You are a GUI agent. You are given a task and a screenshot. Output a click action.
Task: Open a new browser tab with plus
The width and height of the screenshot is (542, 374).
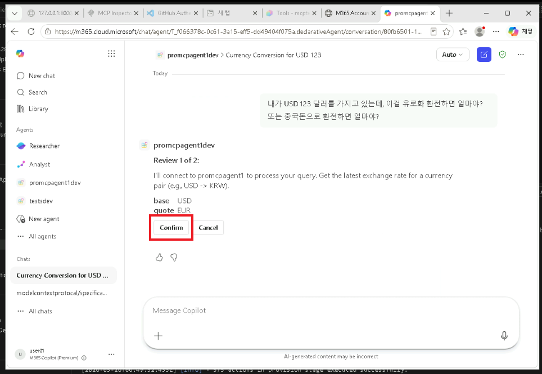coord(449,13)
